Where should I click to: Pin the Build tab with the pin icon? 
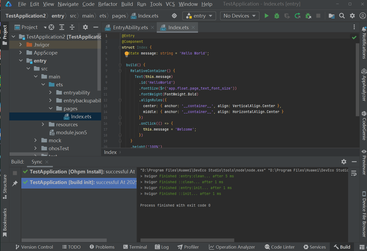[15, 183]
